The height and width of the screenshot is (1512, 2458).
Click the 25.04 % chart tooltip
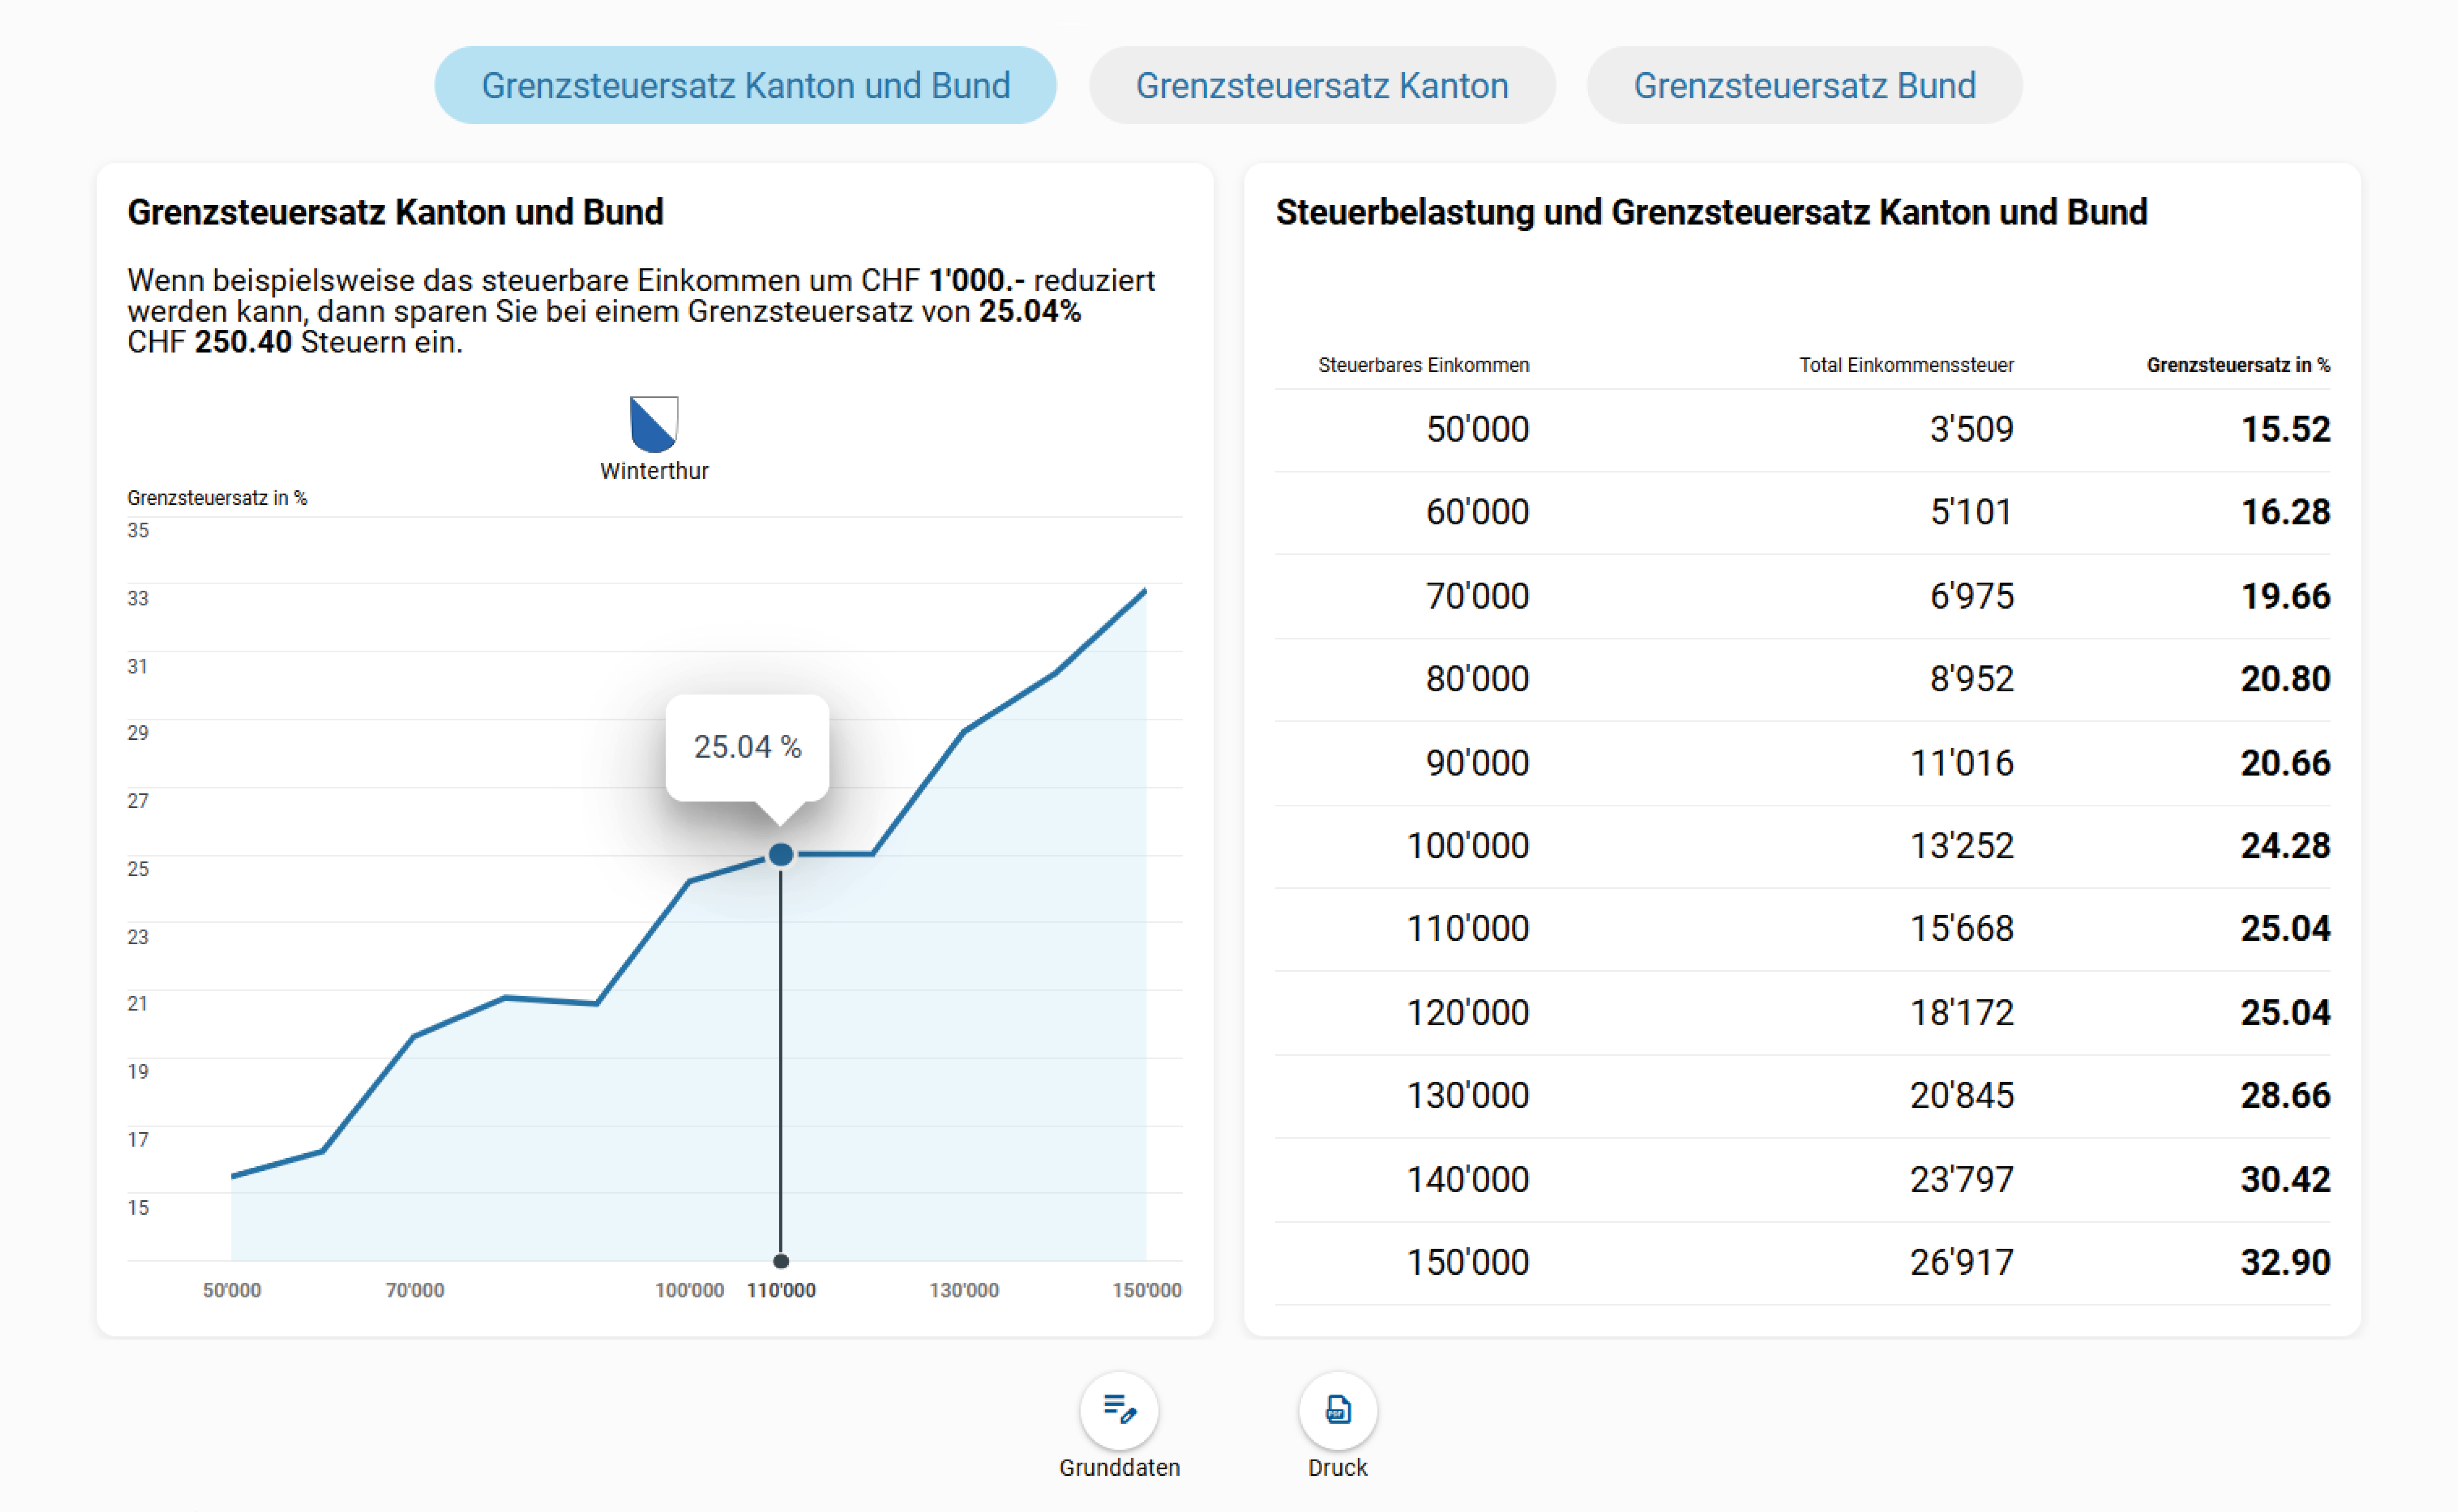click(x=747, y=747)
